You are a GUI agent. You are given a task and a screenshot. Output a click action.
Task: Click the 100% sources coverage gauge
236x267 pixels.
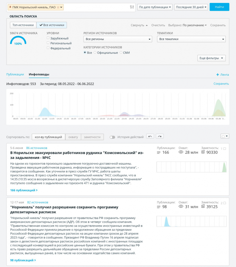pyautogui.click(x=18, y=41)
